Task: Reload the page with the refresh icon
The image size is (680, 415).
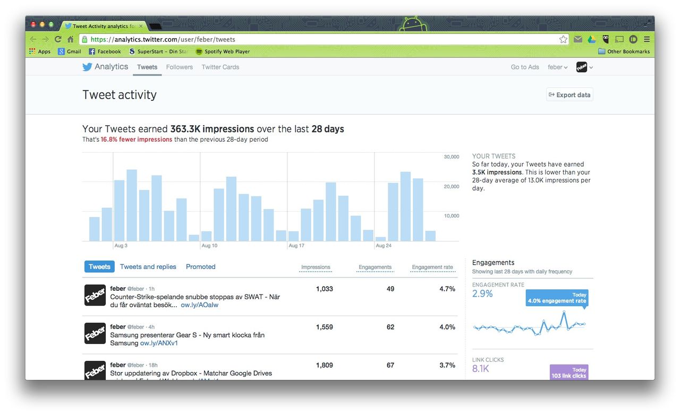Action: coord(58,39)
